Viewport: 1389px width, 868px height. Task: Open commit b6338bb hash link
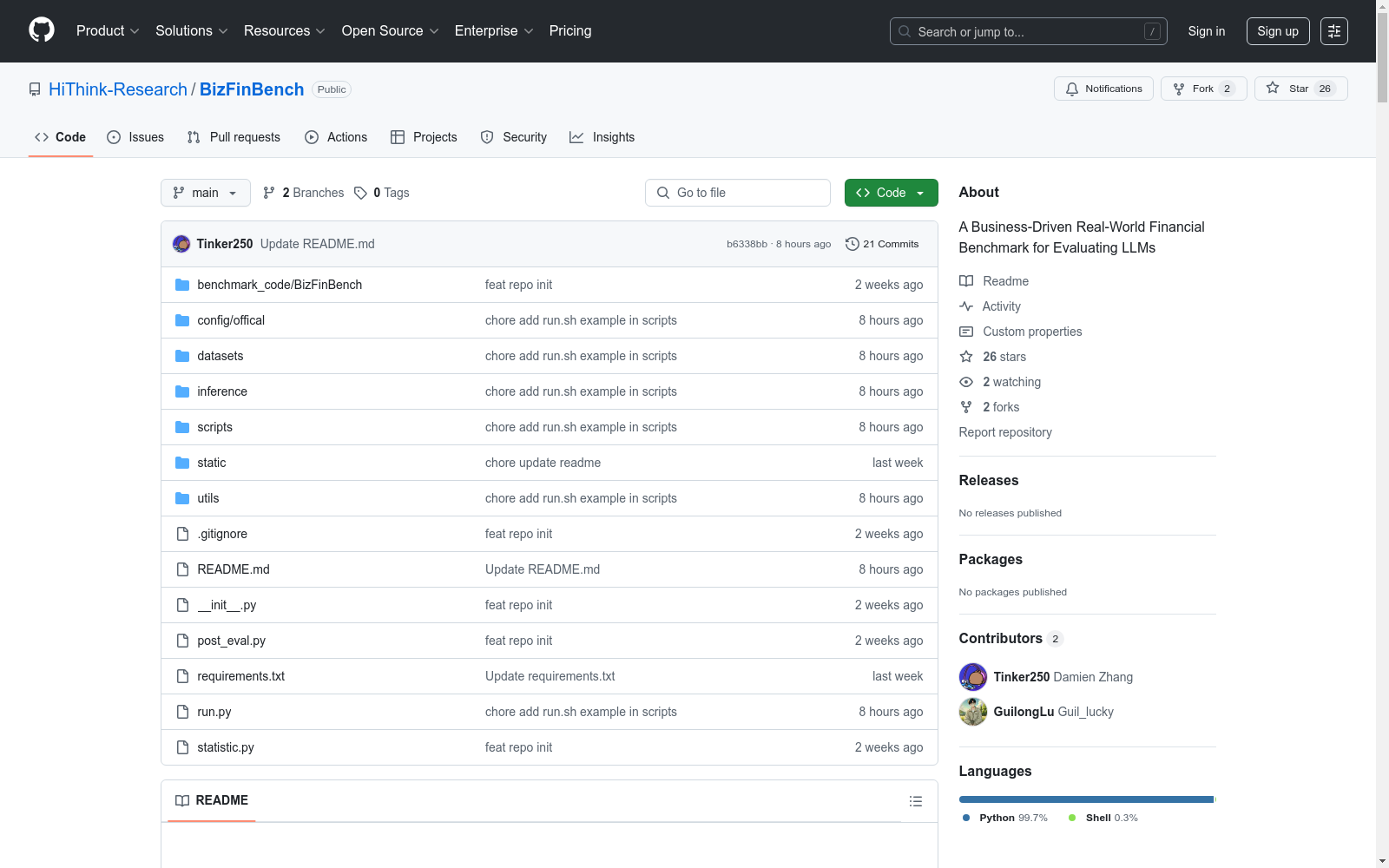(747, 244)
